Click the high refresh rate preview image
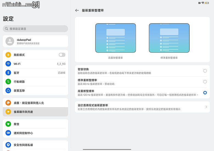Viewport: 214px width, 151px height. pos(116,38)
